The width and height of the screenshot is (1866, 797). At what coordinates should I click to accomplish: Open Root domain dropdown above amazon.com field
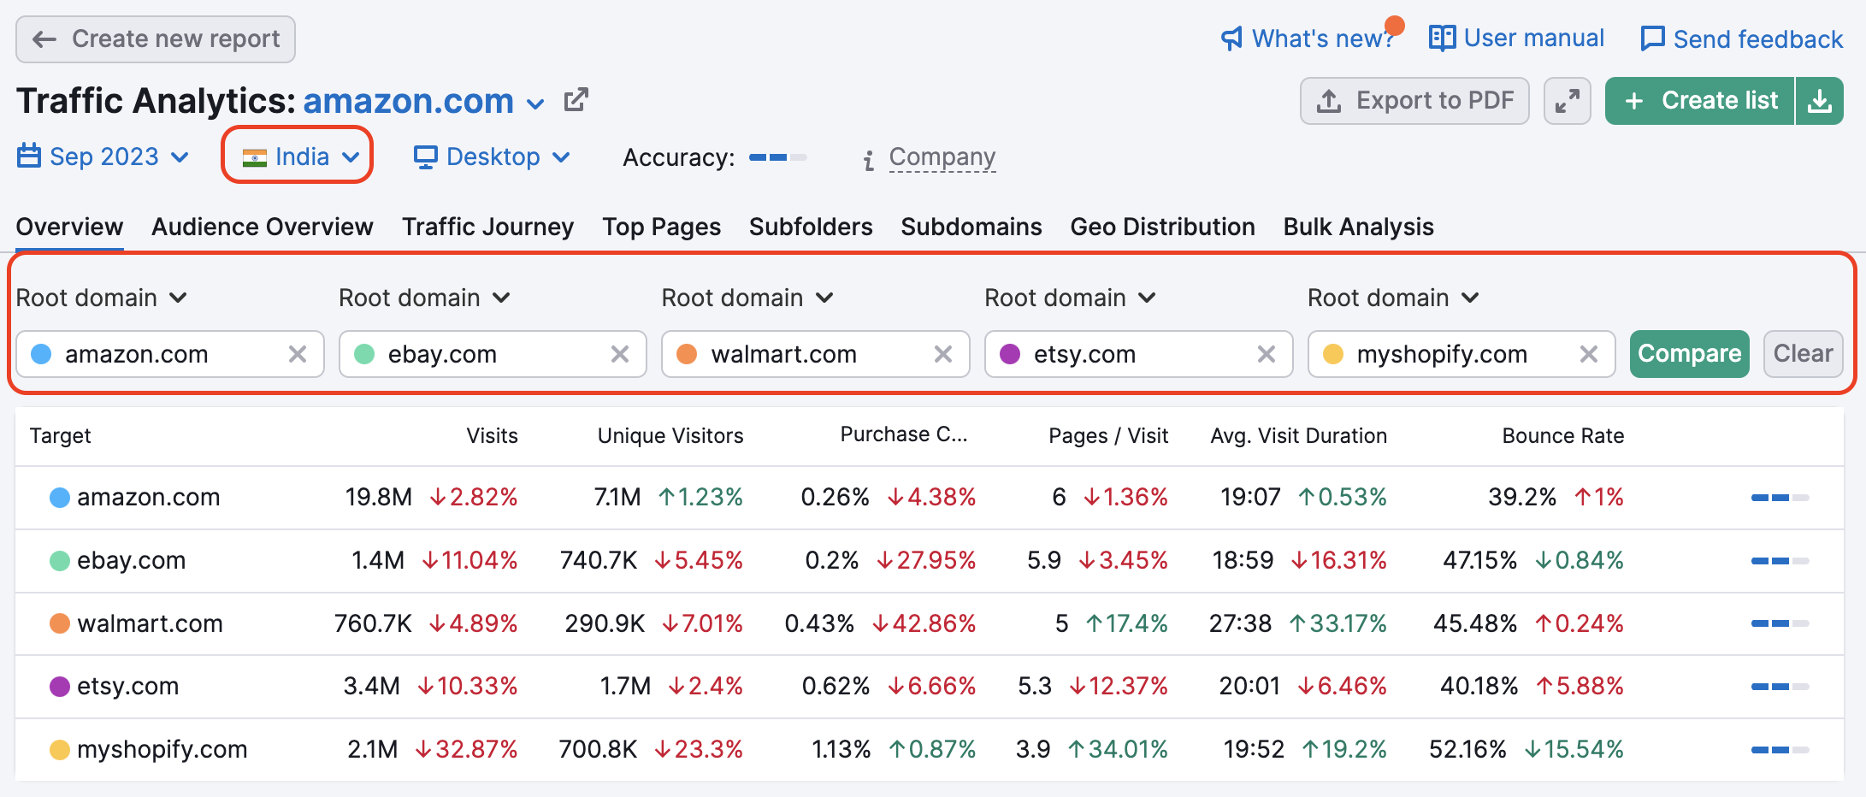coord(101,298)
